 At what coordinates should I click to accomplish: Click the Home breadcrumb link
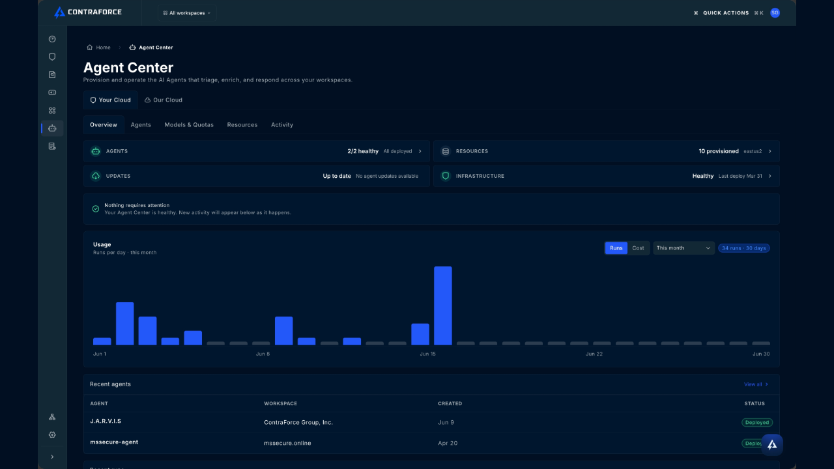point(104,48)
